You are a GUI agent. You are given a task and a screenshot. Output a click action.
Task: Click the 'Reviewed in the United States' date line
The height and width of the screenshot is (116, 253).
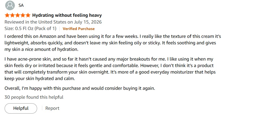pos(53,22)
